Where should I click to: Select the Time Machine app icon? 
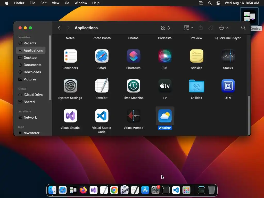133,86
